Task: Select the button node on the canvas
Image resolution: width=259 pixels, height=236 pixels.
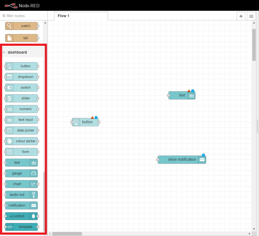Action: (x=85, y=122)
